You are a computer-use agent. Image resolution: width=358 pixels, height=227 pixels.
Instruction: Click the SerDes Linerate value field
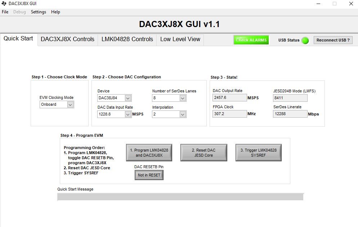coord(290,114)
